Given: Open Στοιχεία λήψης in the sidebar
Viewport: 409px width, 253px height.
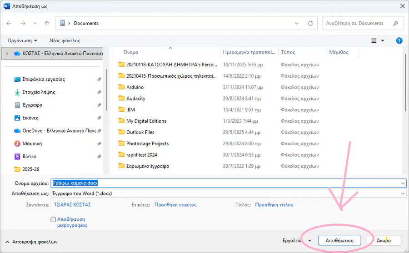Looking at the screenshot, I should pos(39,92).
